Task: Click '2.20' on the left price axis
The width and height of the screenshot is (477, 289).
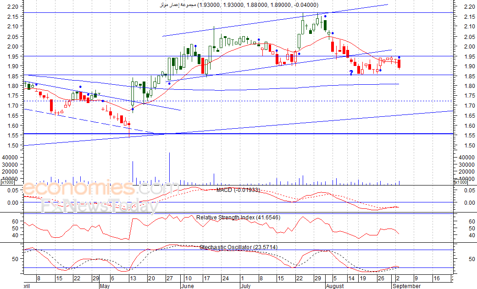Action: tap(13, 6)
